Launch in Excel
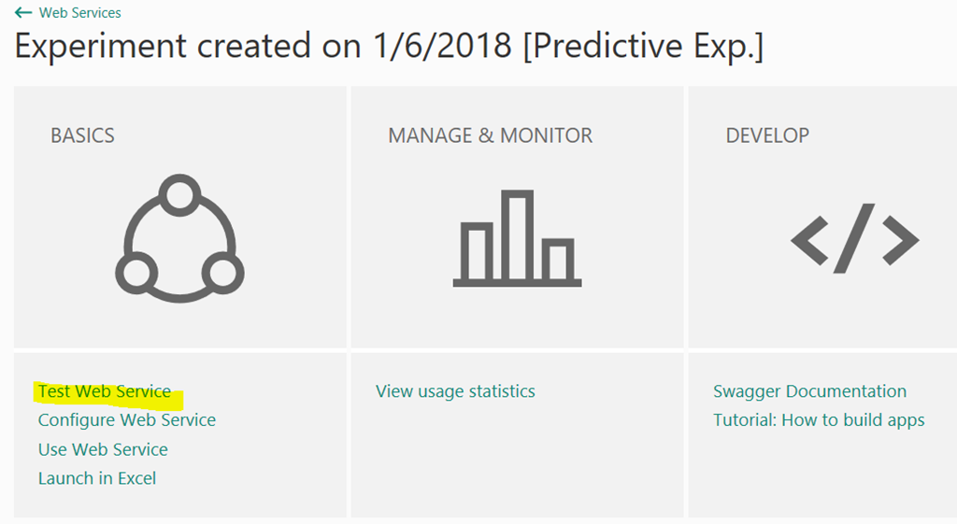Viewport: 957px width, 524px height. 97,478
